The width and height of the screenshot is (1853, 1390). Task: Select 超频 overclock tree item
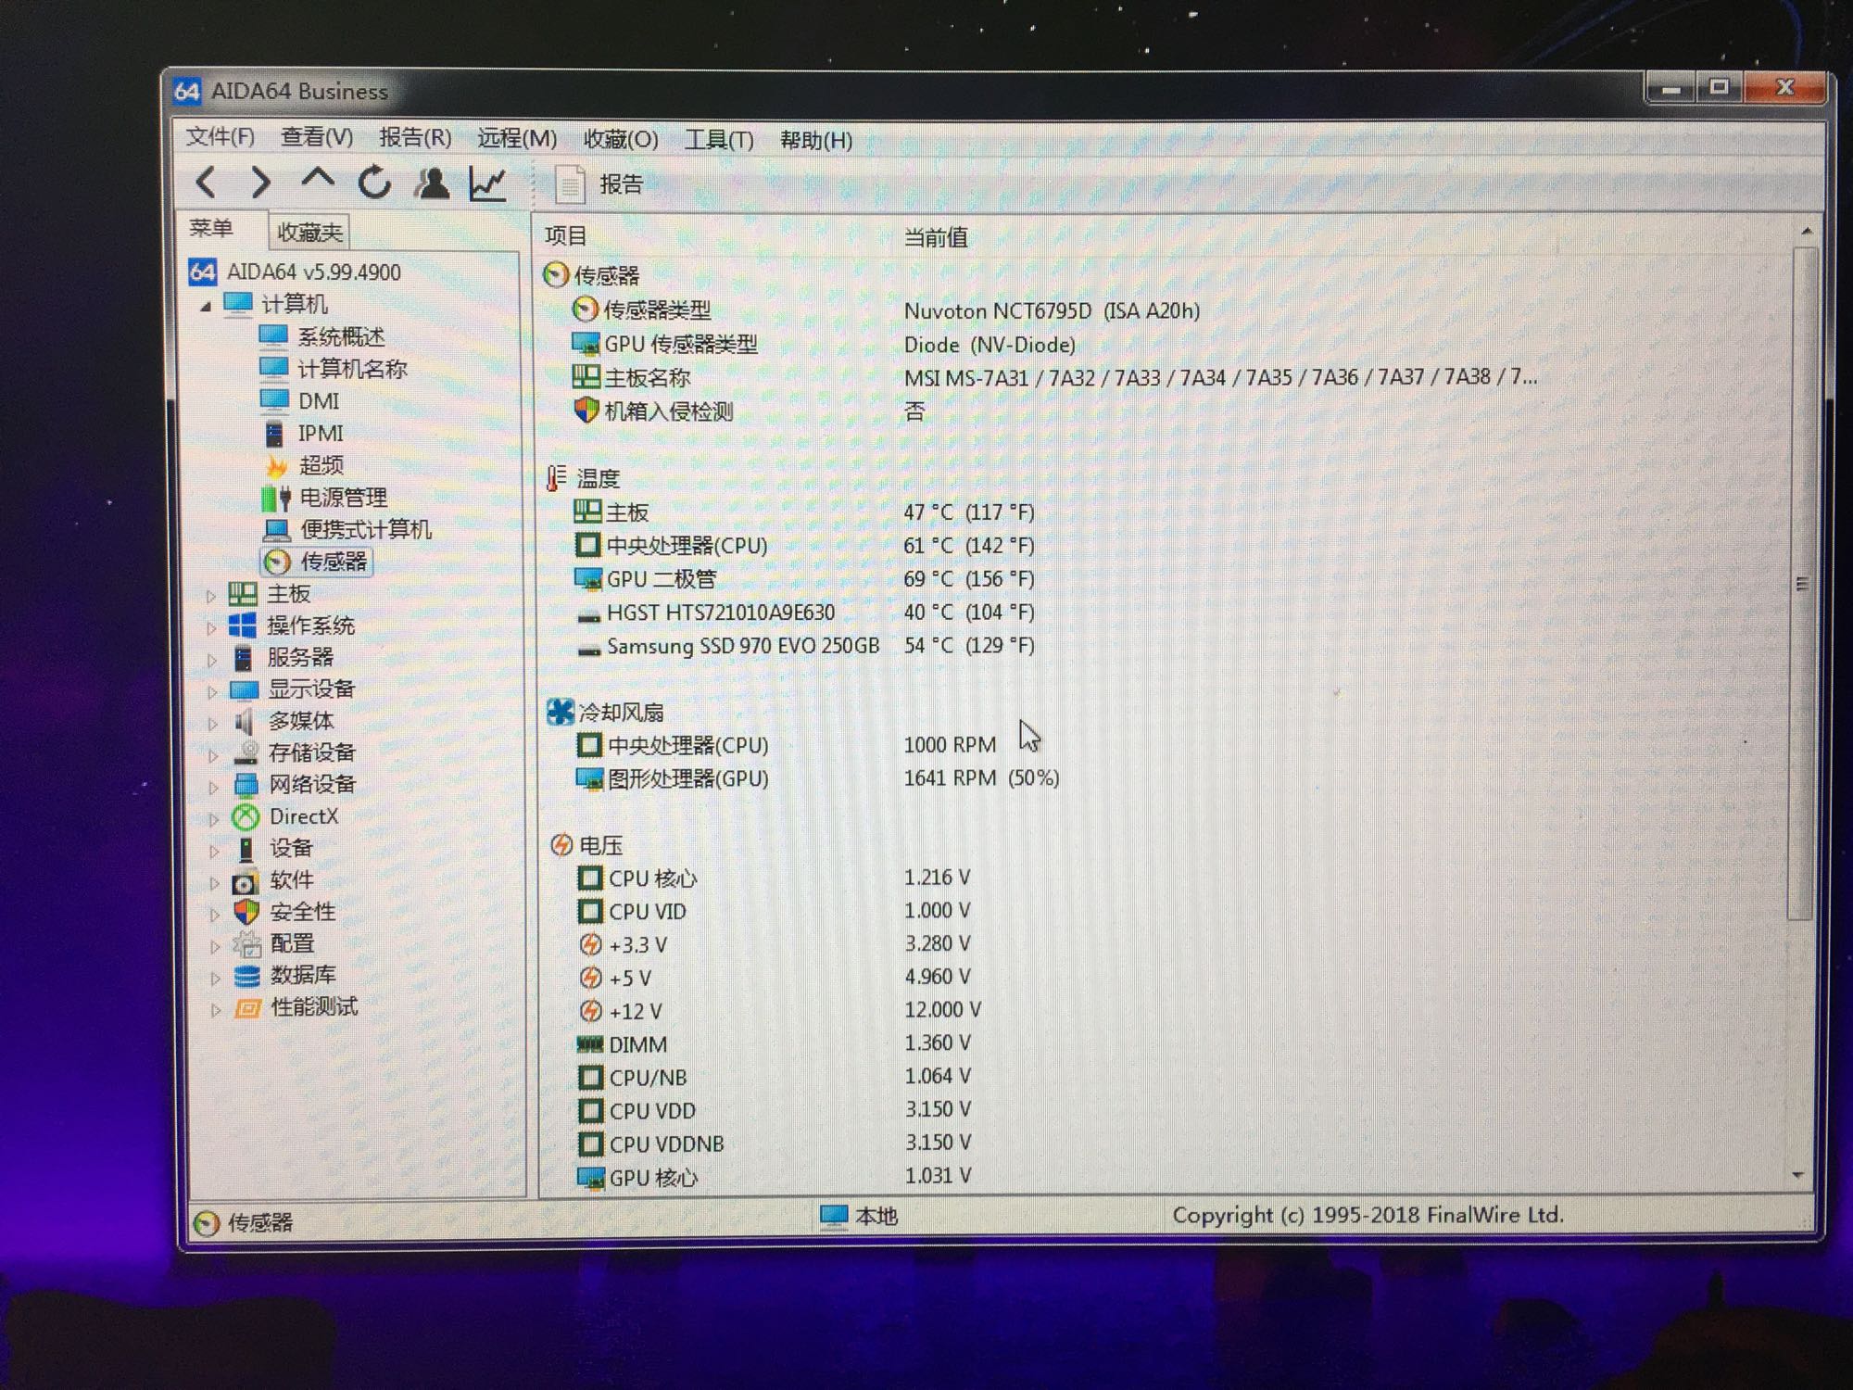(321, 465)
